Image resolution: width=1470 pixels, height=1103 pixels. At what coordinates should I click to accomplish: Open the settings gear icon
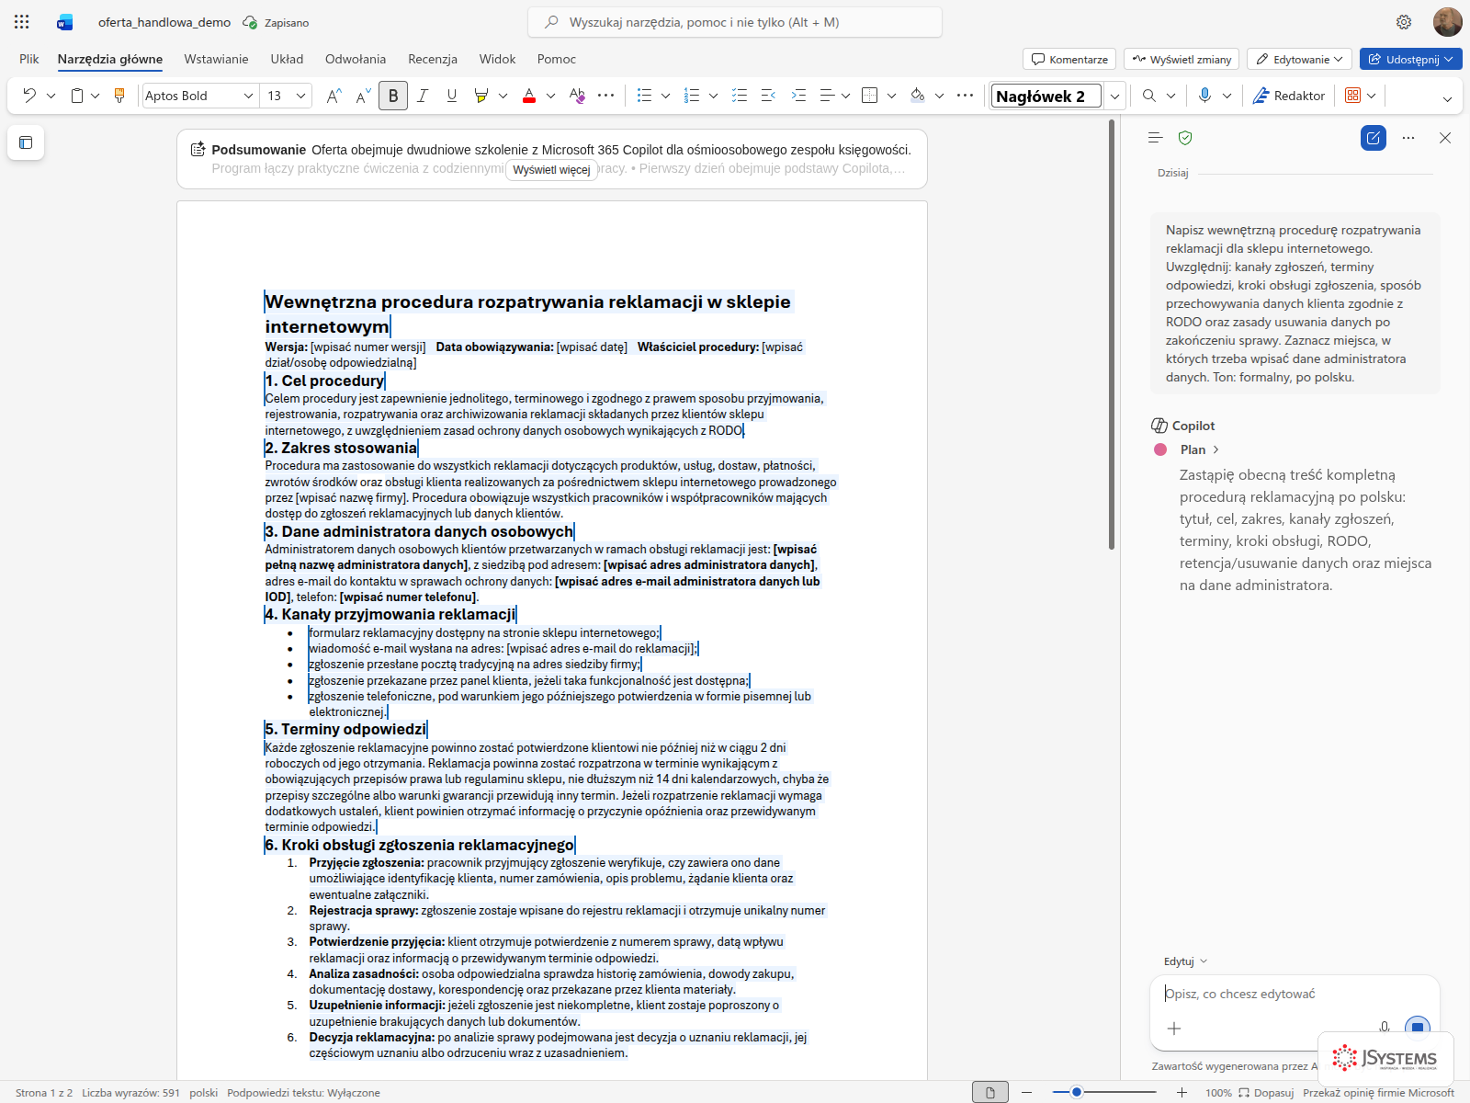coord(1404,22)
